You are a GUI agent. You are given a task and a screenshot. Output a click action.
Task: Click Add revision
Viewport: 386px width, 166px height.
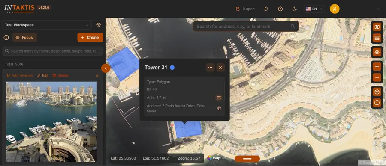tap(20, 76)
